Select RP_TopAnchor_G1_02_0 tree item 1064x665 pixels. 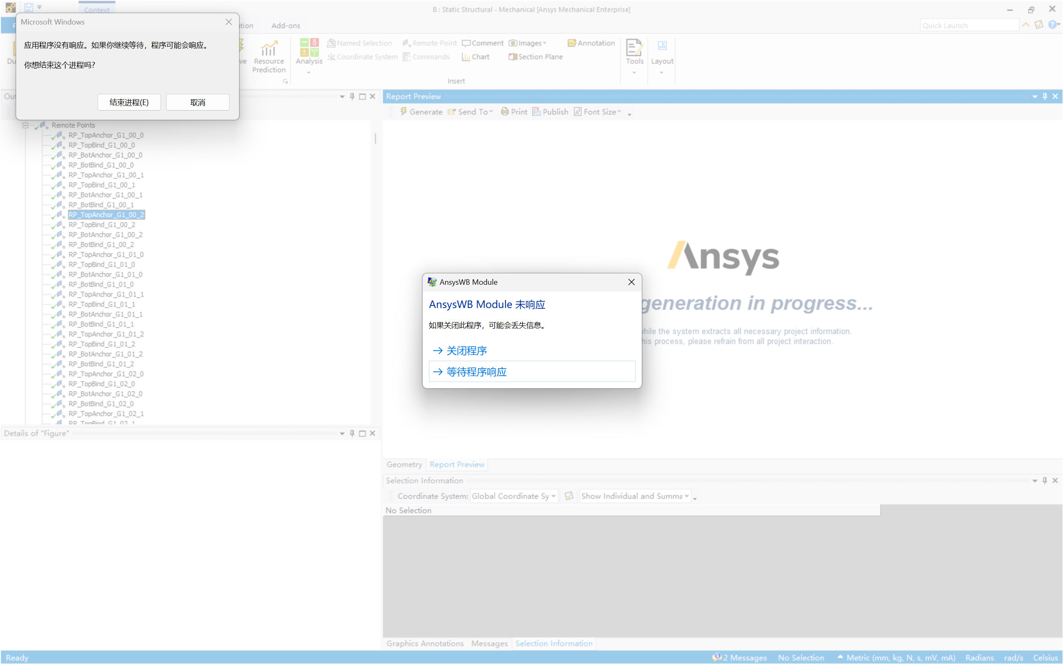coord(106,374)
